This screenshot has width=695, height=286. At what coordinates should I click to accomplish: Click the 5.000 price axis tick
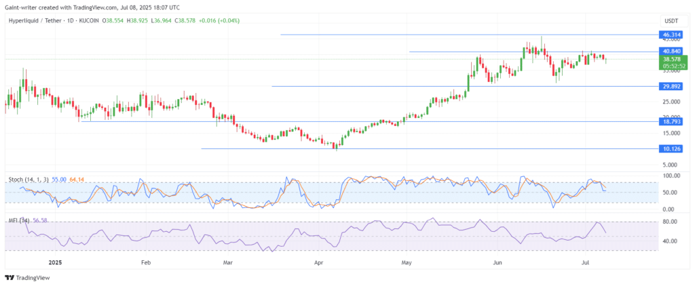[x=671, y=165]
